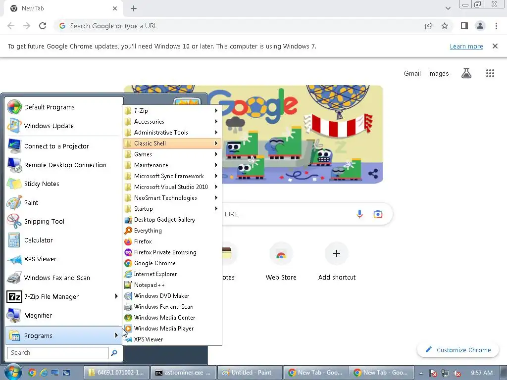Launch Paint from the start menu
Image resolution: width=507 pixels, height=380 pixels.
[x=64, y=202]
